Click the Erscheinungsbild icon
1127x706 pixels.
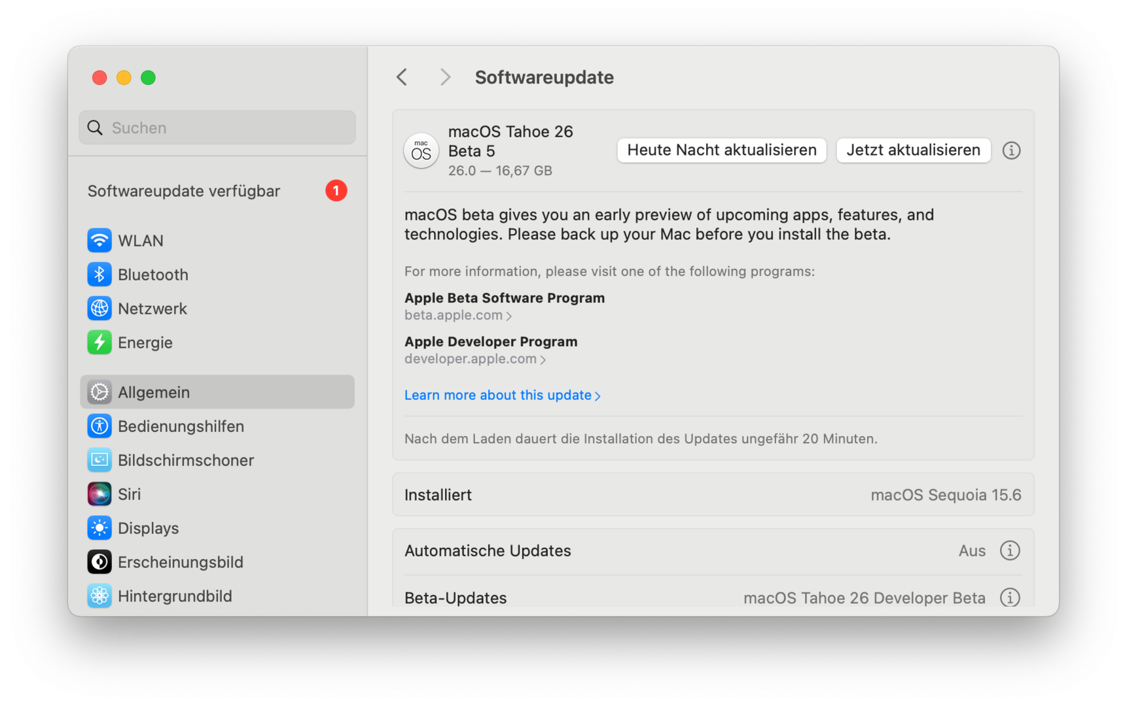(99, 562)
